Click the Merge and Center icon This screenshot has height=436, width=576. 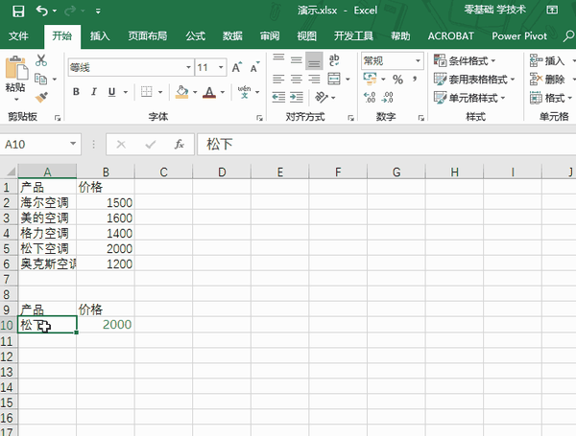pyautogui.click(x=334, y=79)
